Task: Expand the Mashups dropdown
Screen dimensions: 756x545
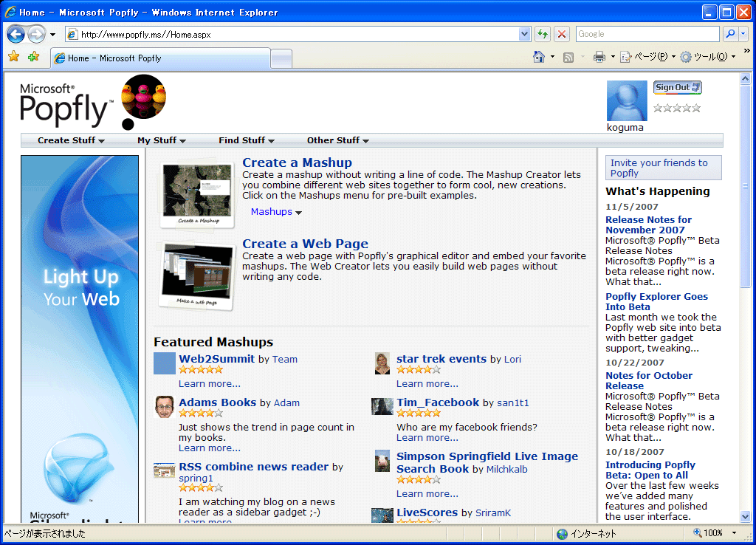Action: coord(276,212)
